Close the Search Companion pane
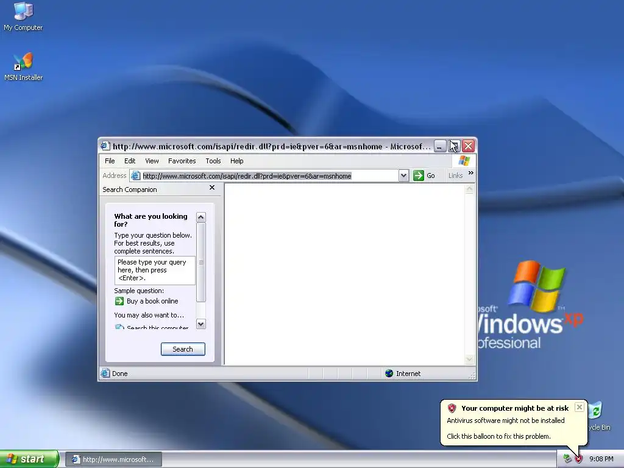This screenshot has height=468, width=624. pyautogui.click(x=212, y=188)
